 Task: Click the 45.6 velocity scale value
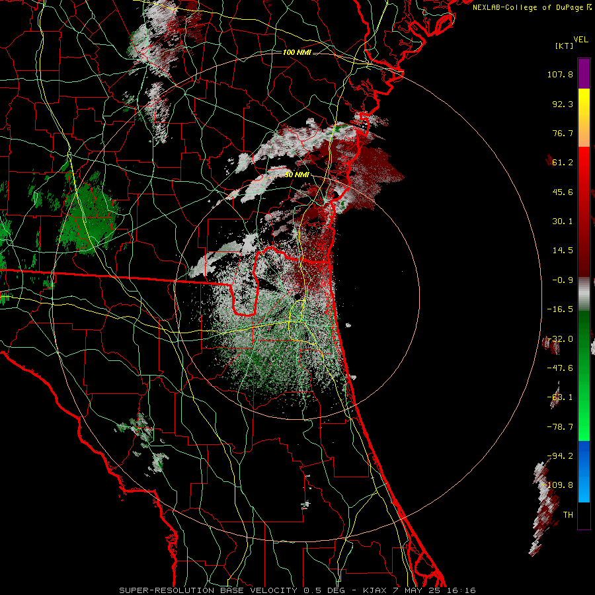click(x=563, y=192)
